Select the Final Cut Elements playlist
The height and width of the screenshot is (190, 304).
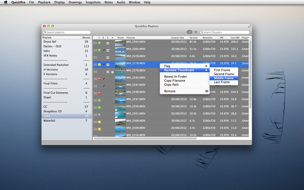coord(66,93)
